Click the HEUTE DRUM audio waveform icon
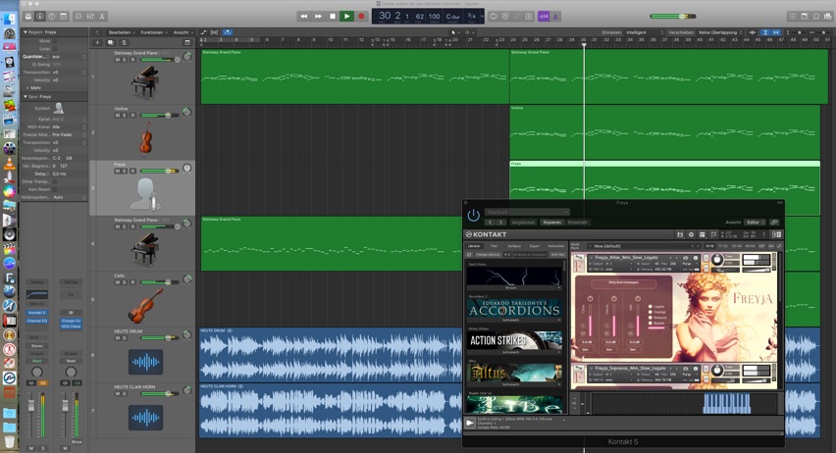Screen dimensions: 836x453 [x=145, y=362]
